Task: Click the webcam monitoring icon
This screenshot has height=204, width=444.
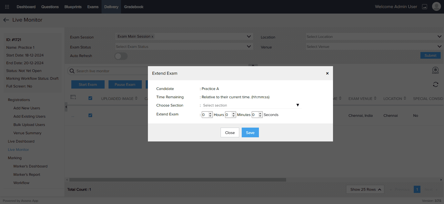Action: [x=435, y=70]
